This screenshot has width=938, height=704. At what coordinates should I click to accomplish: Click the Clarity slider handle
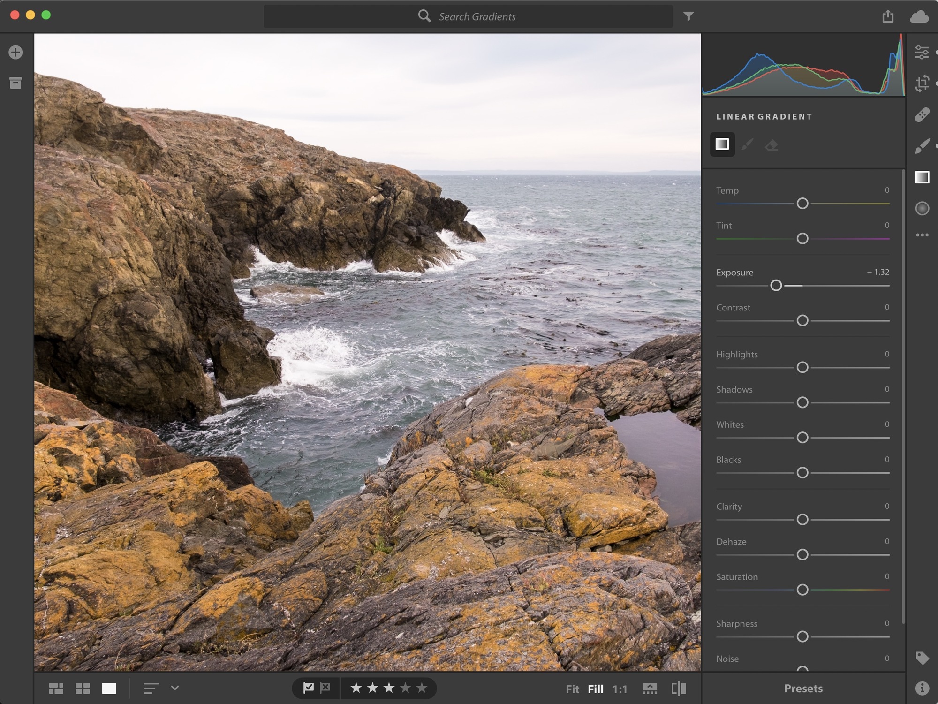802,519
